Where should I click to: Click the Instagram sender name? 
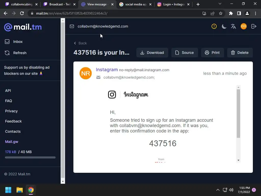107,70
